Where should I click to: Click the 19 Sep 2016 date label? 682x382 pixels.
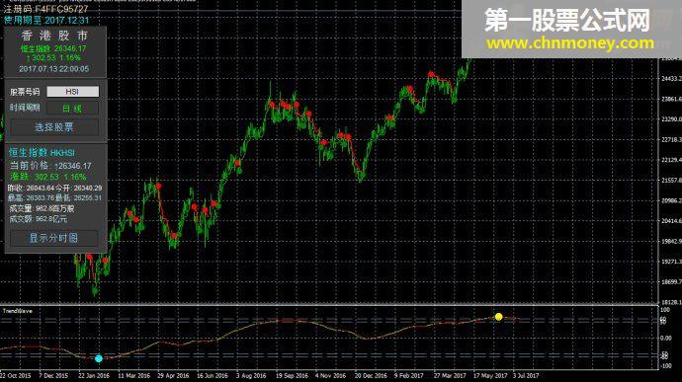coord(292,375)
